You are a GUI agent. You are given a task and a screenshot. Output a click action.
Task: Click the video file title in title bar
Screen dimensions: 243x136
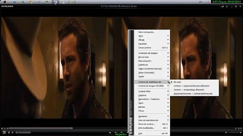tap(119, 6)
